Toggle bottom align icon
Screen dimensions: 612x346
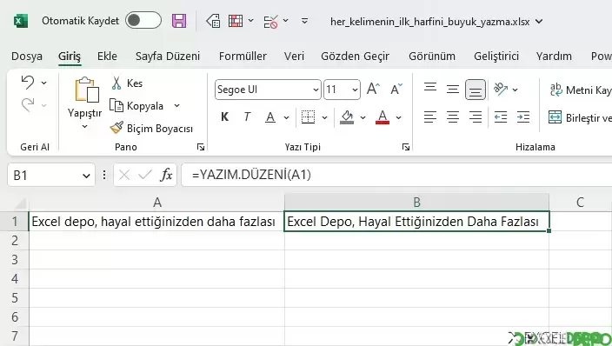(x=476, y=90)
